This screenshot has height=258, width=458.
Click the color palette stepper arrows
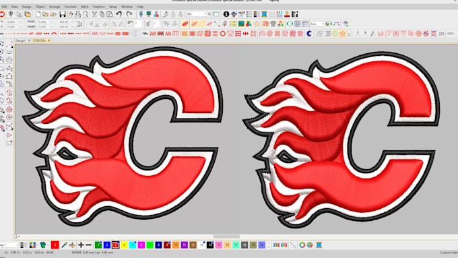(x=269, y=245)
